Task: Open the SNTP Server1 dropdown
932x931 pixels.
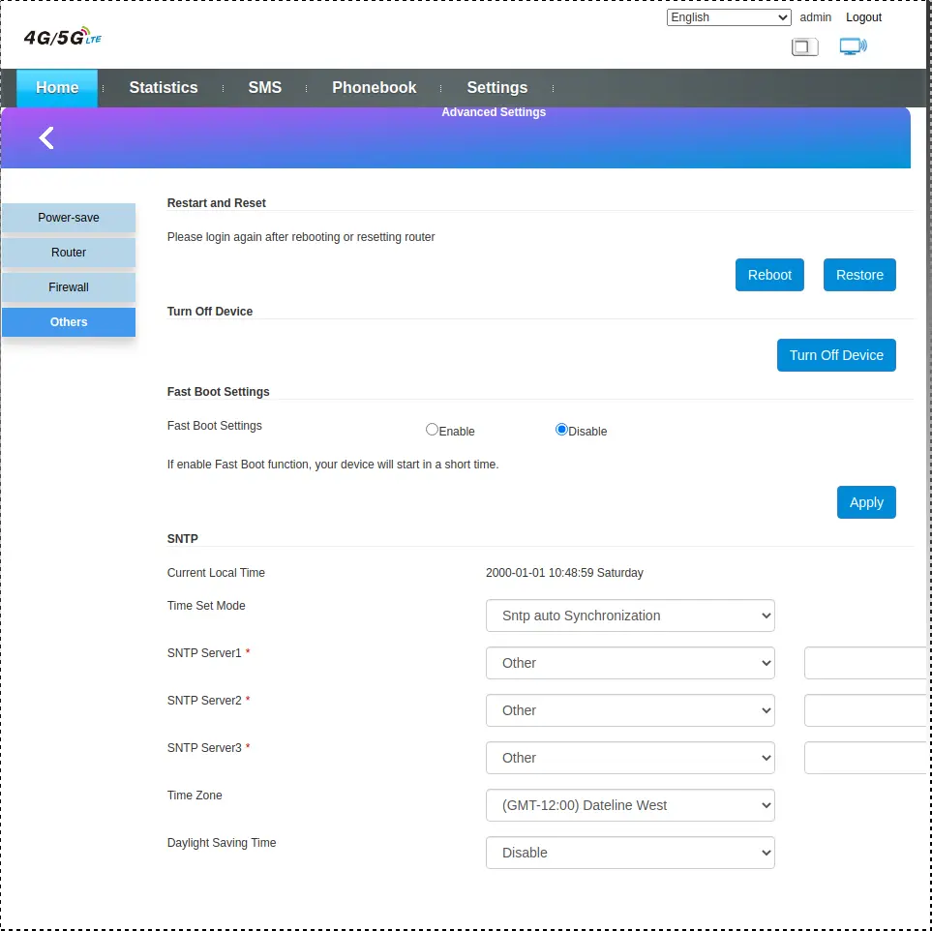Action: pyautogui.click(x=630, y=663)
